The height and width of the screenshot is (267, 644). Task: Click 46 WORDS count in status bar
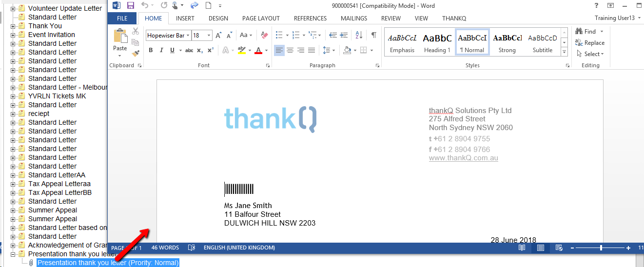[x=165, y=248]
